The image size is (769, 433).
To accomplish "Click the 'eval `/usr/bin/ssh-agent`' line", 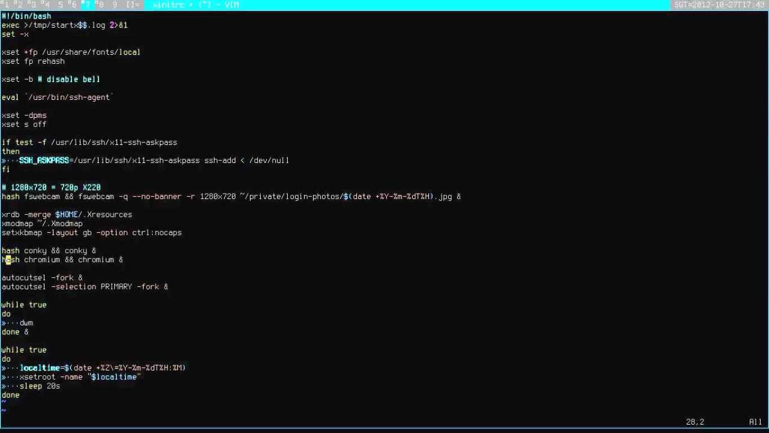I will [58, 97].
